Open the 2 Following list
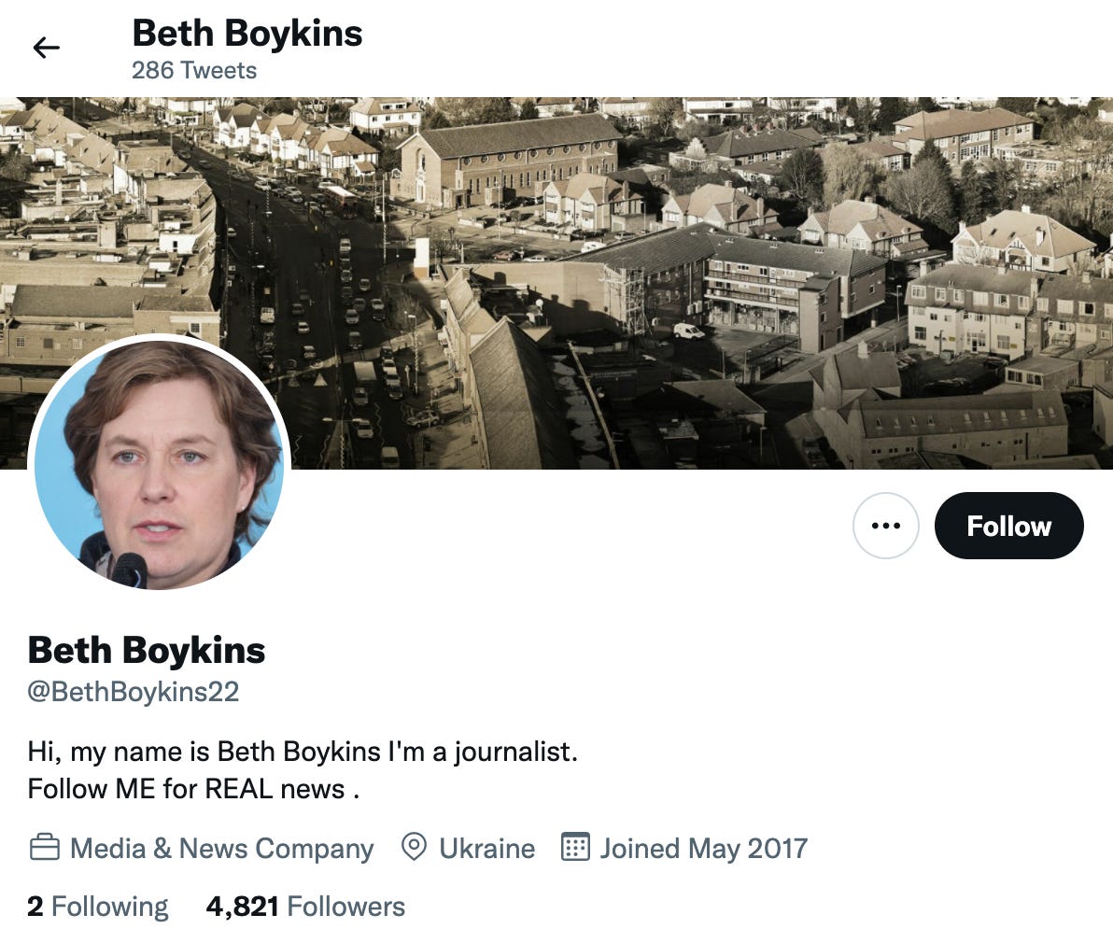This screenshot has height=943, width=1113. click(98, 907)
